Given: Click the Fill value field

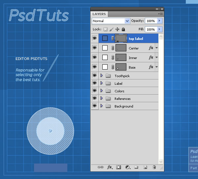Looking at the screenshot, I should tap(151, 29).
